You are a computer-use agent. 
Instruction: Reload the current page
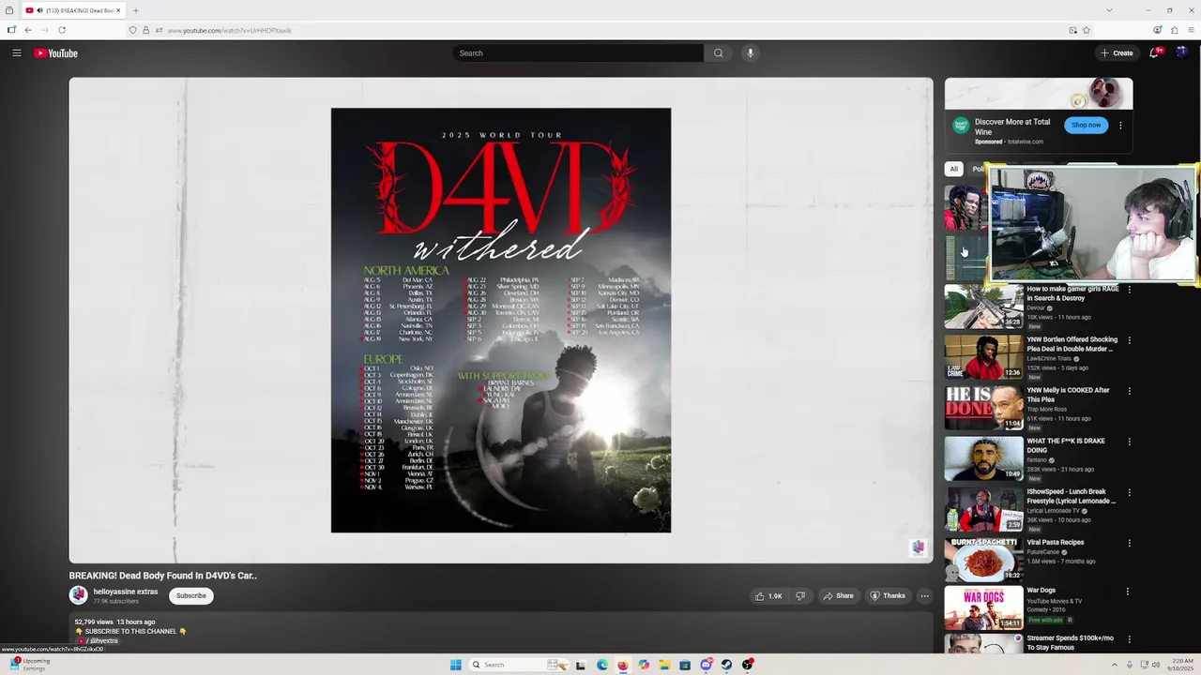click(62, 30)
